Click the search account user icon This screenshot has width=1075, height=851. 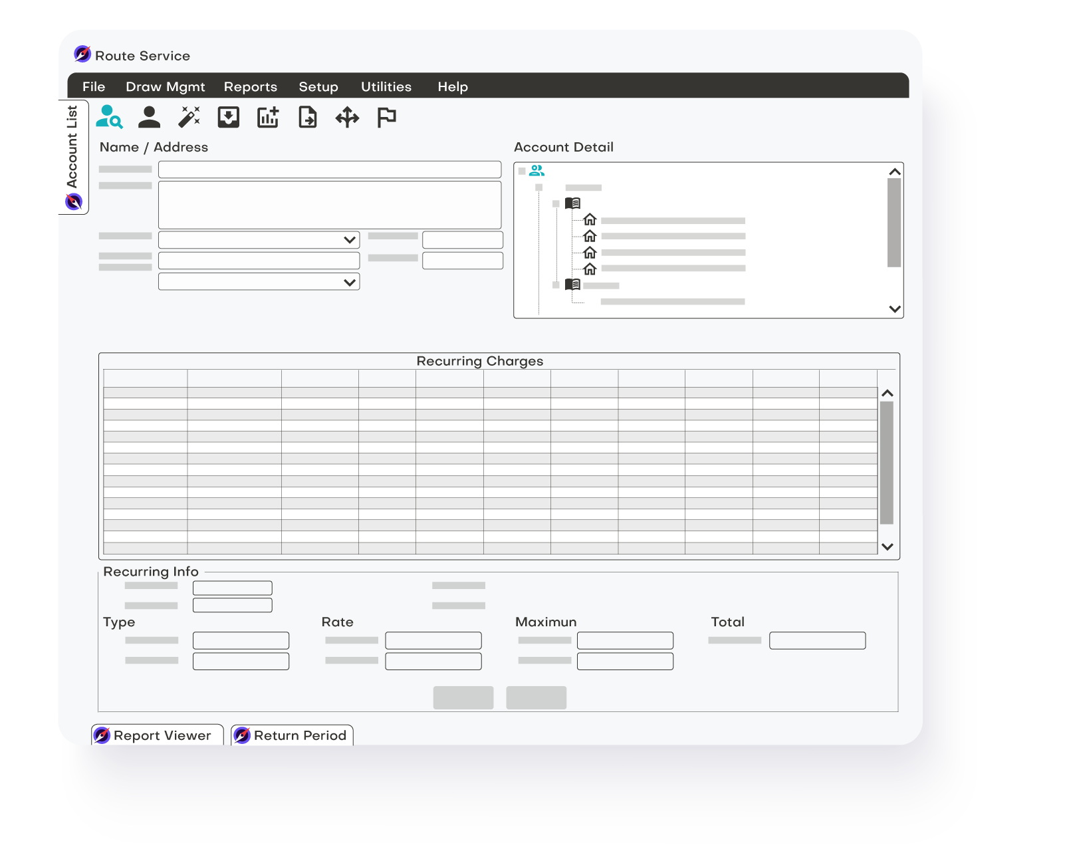point(110,117)
